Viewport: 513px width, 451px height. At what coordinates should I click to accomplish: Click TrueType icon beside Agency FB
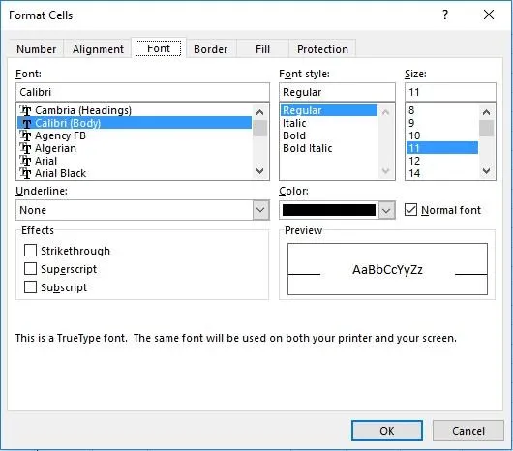(x=25, y=135)
